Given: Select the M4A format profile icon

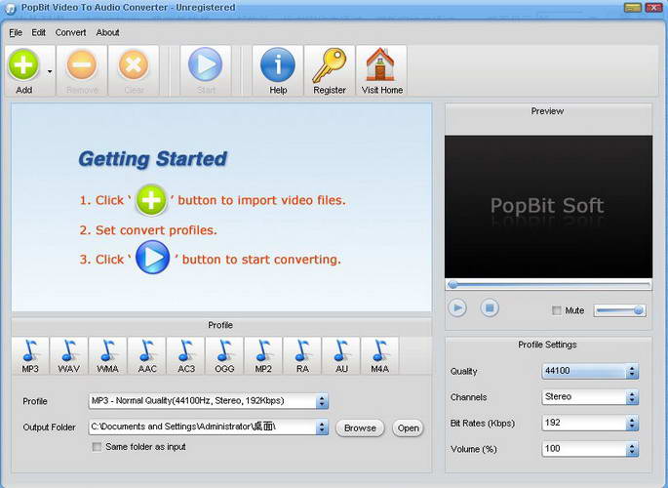Looking at the screenshot, I should click(379, 356).
